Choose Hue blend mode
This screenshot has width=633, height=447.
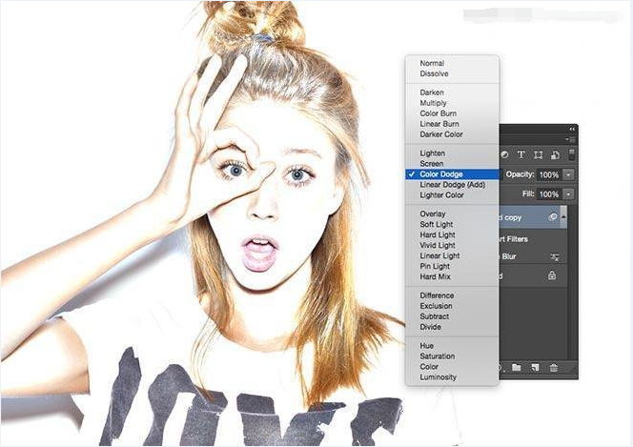pyautogui.click(x=452, y=346)
